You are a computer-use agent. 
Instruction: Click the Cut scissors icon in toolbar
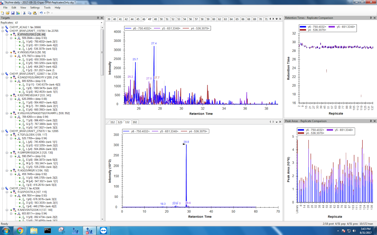(24, 13)
